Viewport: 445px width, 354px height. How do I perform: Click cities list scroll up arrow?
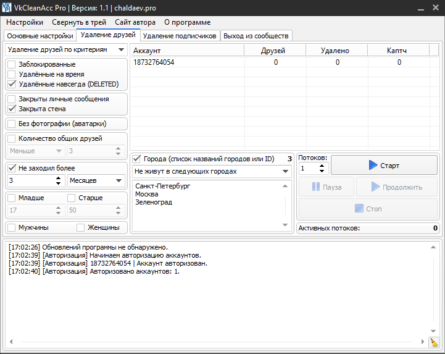point(285,186)
